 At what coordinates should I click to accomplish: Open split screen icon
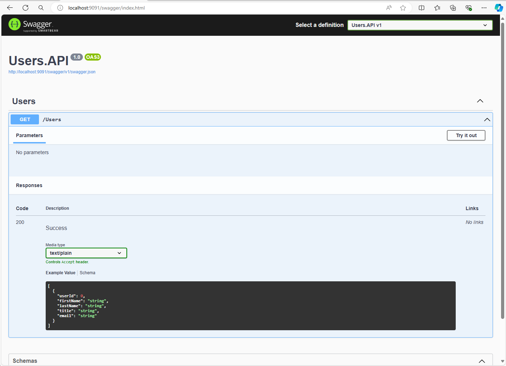pos(421,8)
